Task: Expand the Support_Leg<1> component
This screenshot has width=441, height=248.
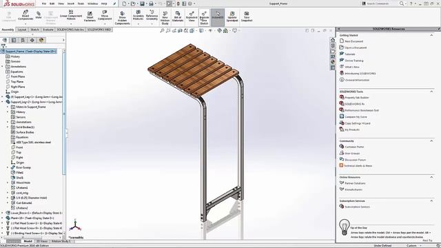Action: [x=3, y=96]
